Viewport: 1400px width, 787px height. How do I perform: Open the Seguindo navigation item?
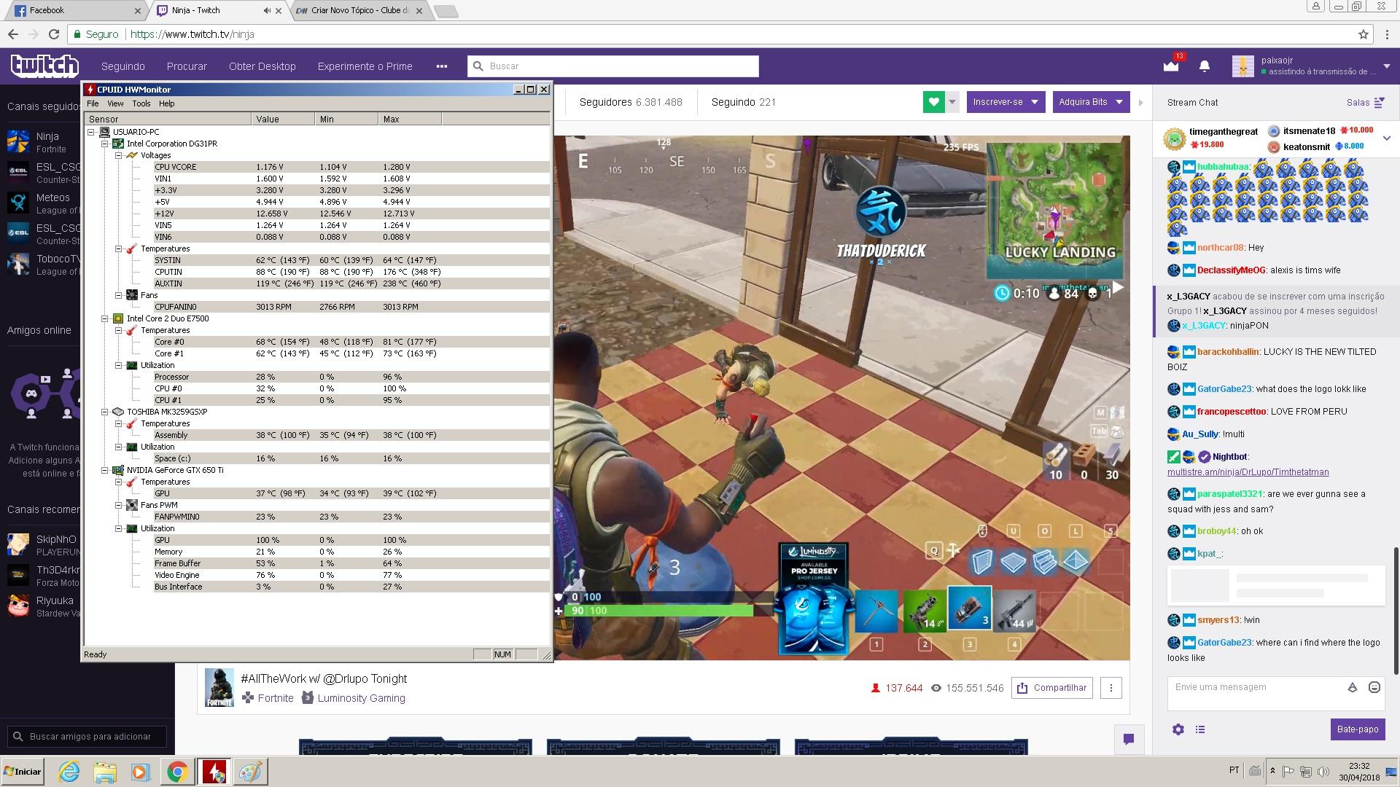123,66
